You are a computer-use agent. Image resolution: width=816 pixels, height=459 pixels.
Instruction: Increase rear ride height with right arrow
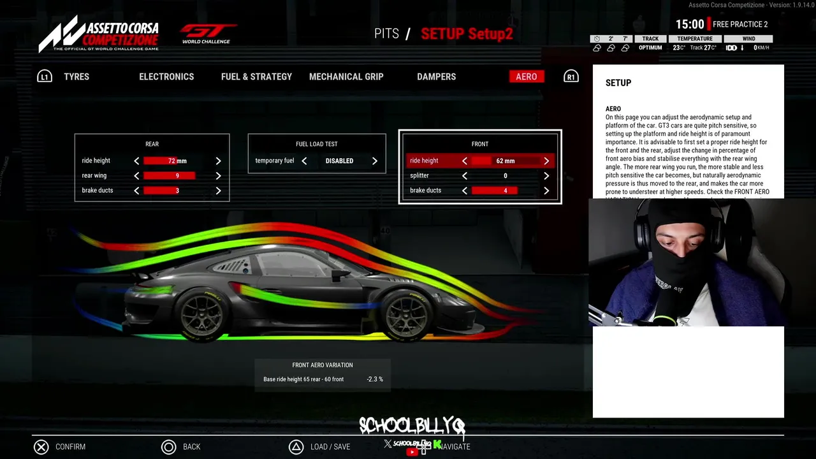click(x=218, y=161)
